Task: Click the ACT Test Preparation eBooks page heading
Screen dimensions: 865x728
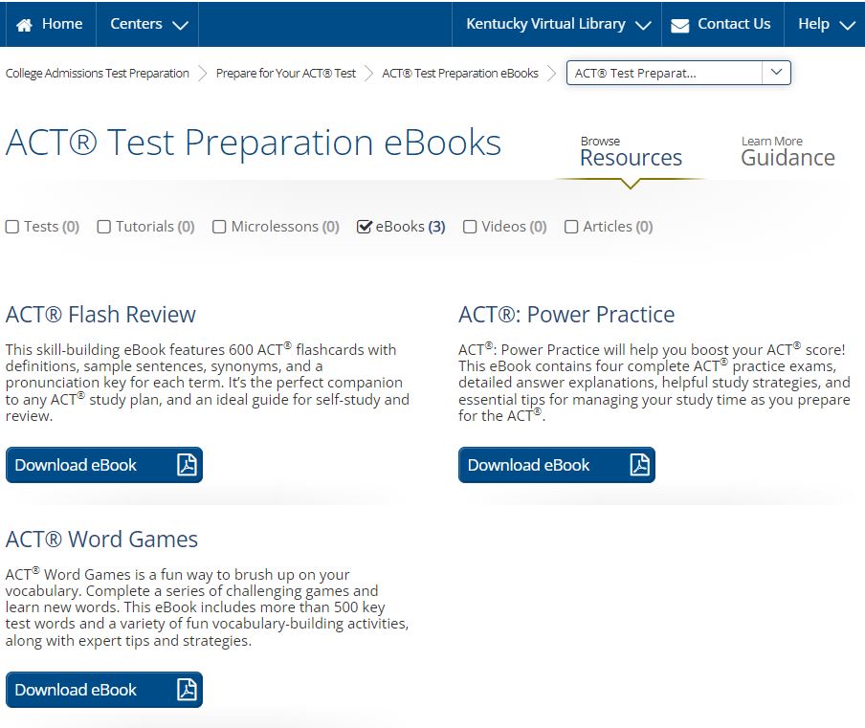Action: point(254,143)
